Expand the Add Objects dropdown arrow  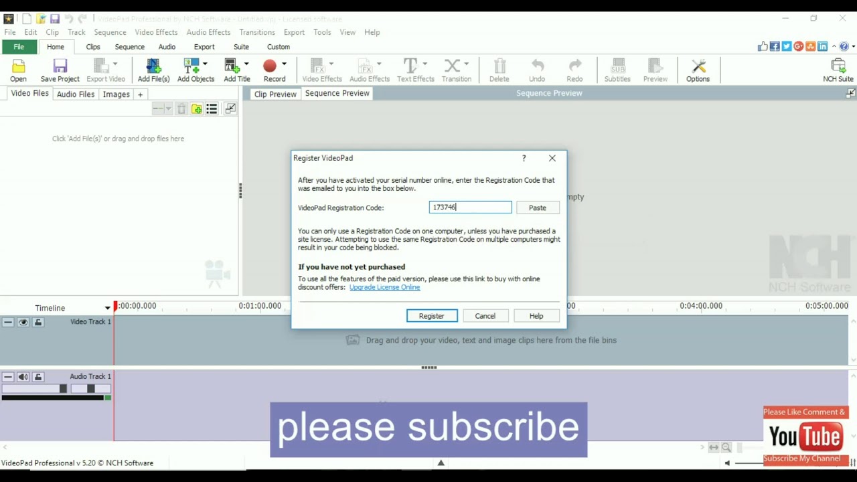pyautogui.click(x=205, y=64)
